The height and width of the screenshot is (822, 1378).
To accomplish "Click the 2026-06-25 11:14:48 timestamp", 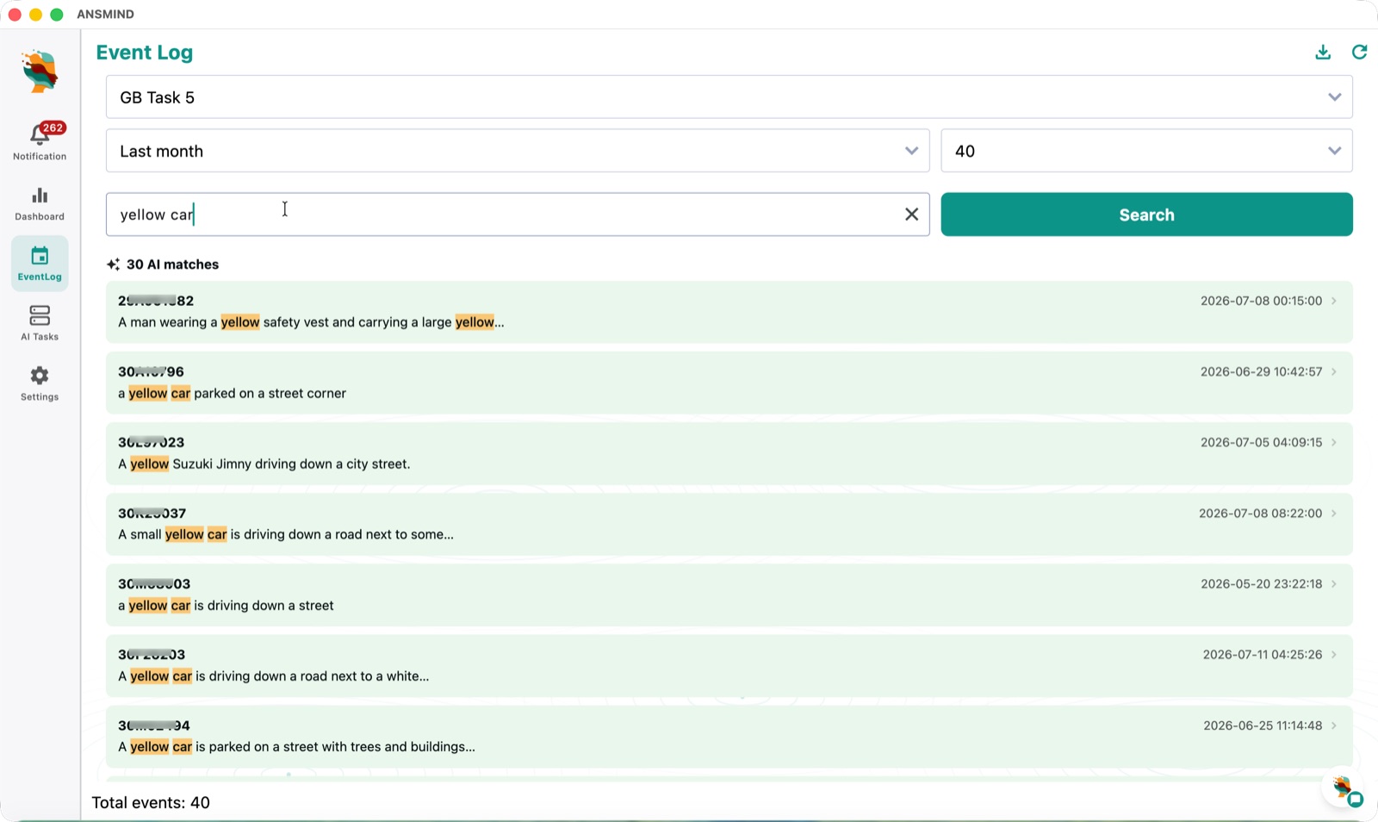I will coord(1263,725).
